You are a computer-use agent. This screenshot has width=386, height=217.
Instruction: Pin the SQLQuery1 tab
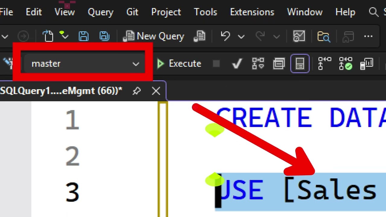click(x=137, y=91)
